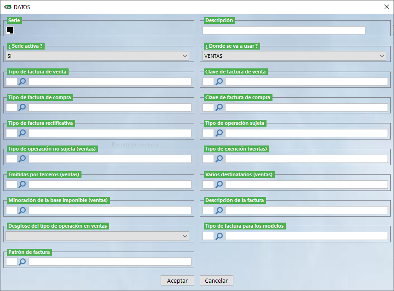Click magnifier for Tipo de exención (ventas)
The height and width of the screenshot is (291, 394).
pos(219,159)
